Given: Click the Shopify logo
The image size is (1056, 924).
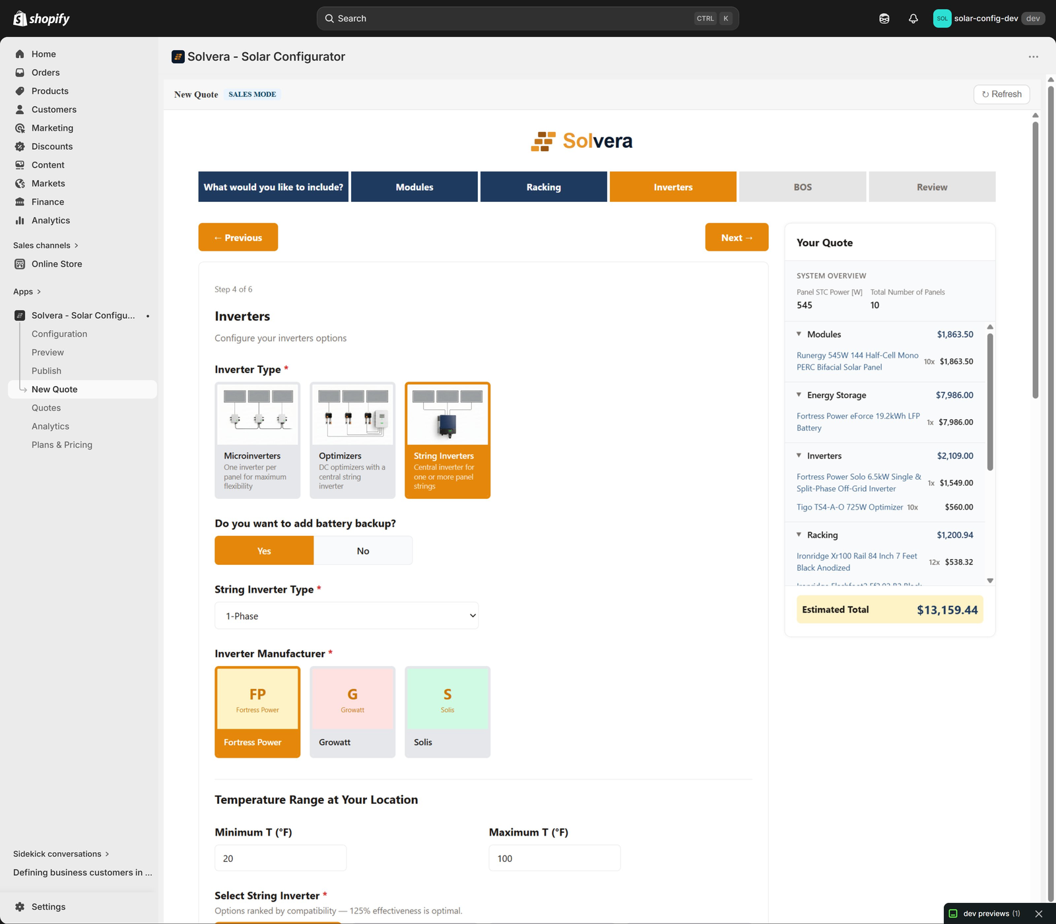Looking at the screenshot, I should [x=42, y=18].
